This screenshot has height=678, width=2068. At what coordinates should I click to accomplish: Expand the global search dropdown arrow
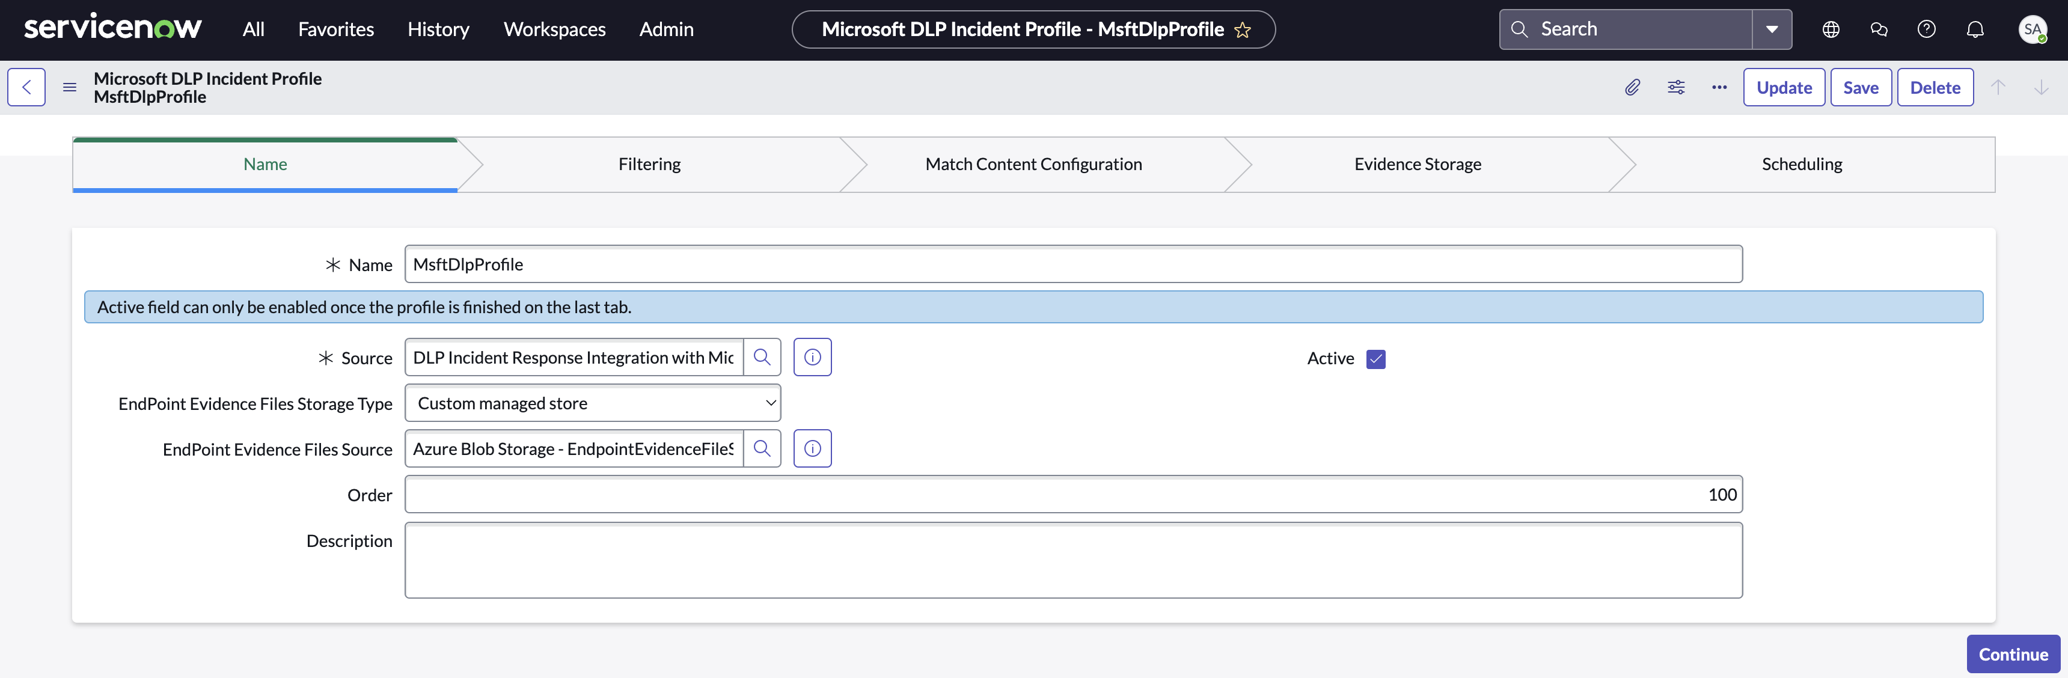(x=1772, y=29)
